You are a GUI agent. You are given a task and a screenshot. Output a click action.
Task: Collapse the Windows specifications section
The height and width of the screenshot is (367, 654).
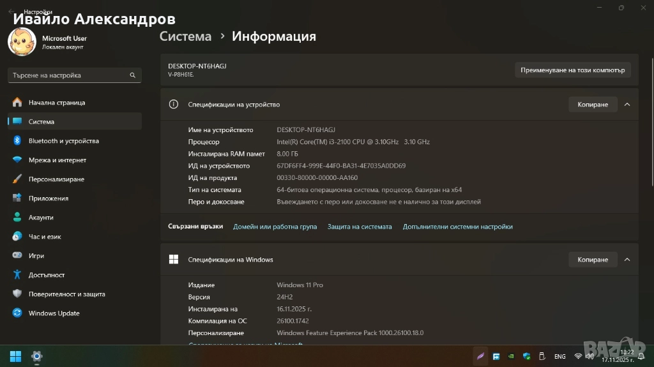[x=627, y=260]
